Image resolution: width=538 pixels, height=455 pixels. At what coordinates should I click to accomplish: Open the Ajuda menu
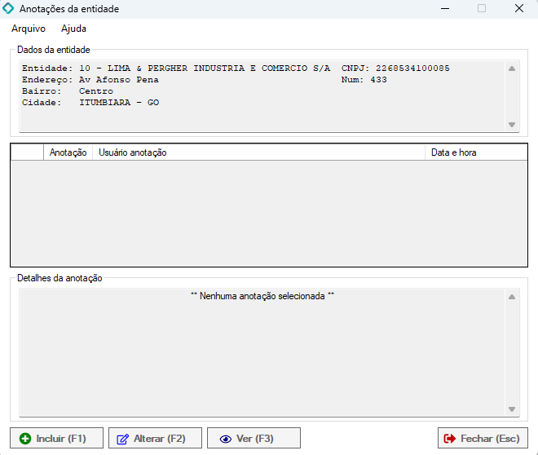pos(73,29)
